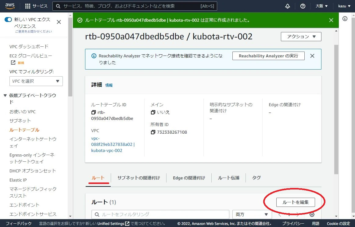Open ルートテーブル in sidebar
The height and width of the screenshot is (227, 355).
pyautogui.click(x=24, y=130)
